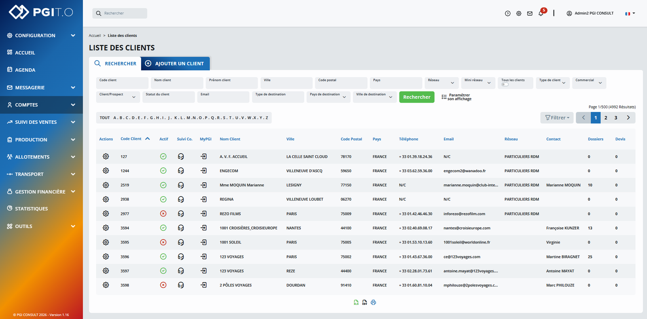Expand the CONFIGURATION sidebar menu
The height and width of the screenshot is (319, 647).
(41, 36)
